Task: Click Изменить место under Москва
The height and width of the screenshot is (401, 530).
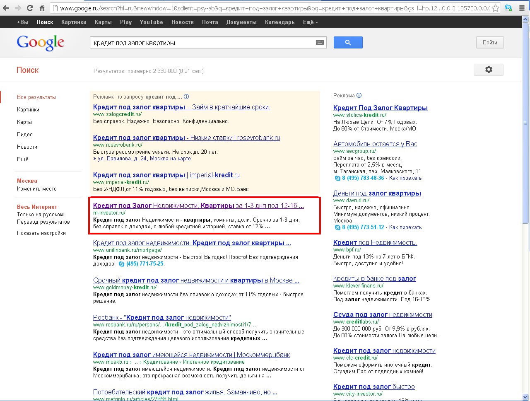Action: (x=37, y=188)
